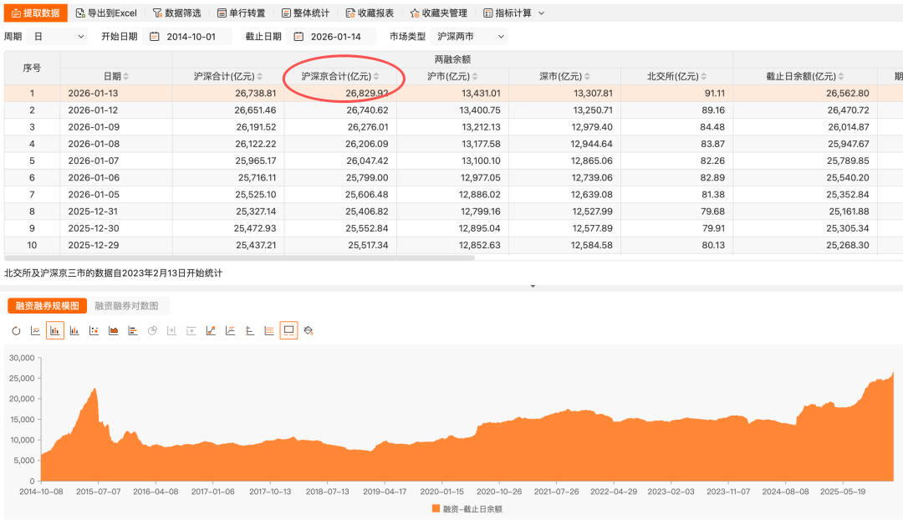Open the 市场类型 dropdown showing 沪深两市

(x=469, y=36)
